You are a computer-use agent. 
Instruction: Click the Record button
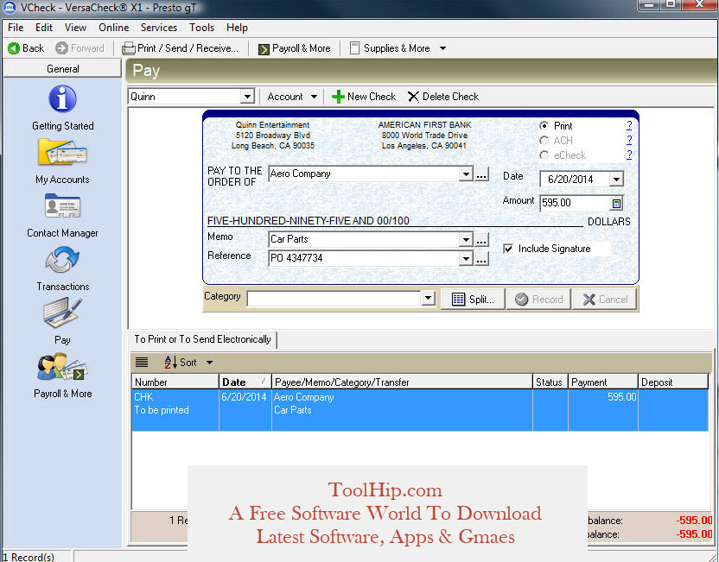click(x=538, y=300)
